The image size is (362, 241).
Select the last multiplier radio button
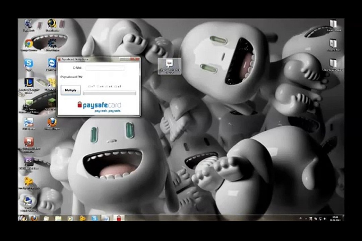tap(116, 86)
